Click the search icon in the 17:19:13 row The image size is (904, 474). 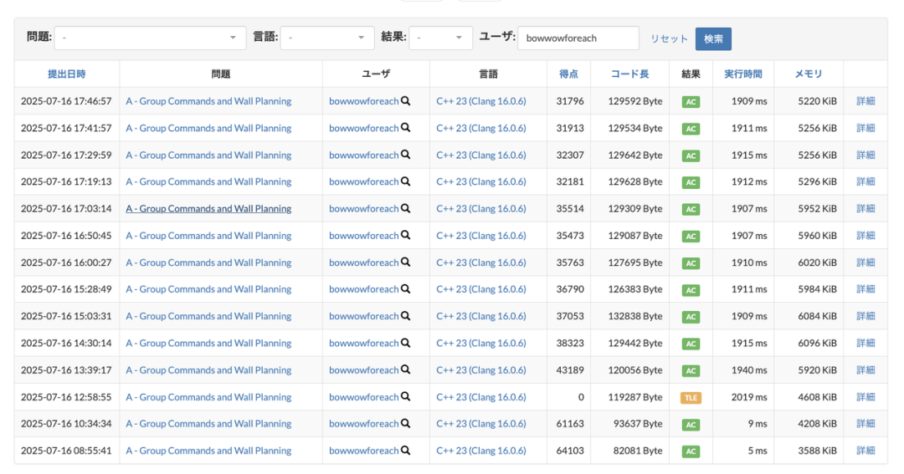pos(406,181)
